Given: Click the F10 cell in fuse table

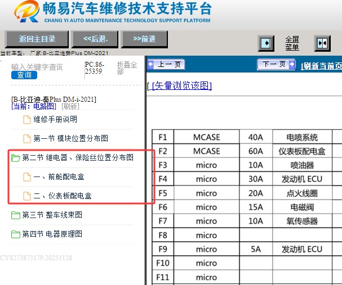Looking at the screenshot, I should (x=163, y=263).
